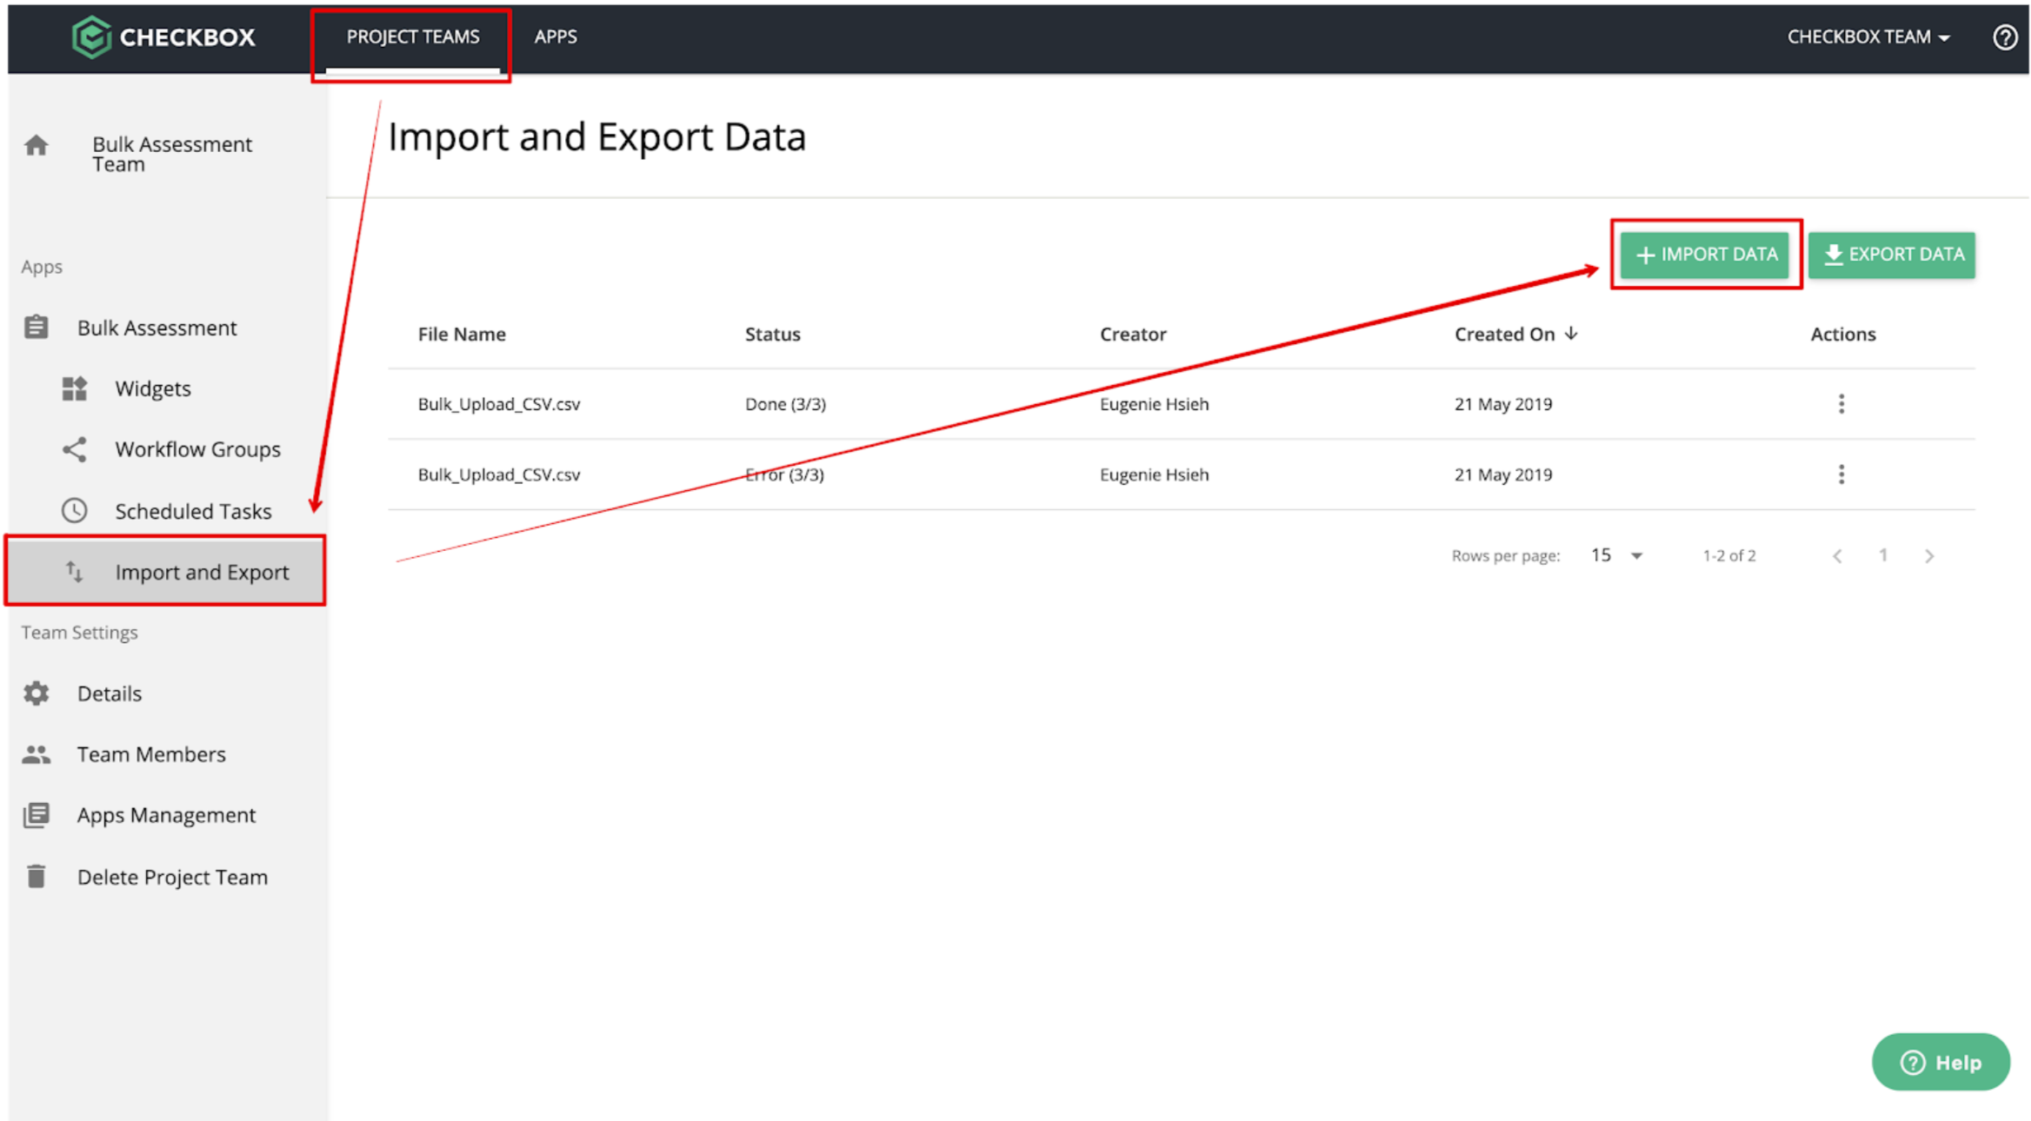
Task: Click the up-down arrows Import and Export icon
Action: (x=75, y=571)
